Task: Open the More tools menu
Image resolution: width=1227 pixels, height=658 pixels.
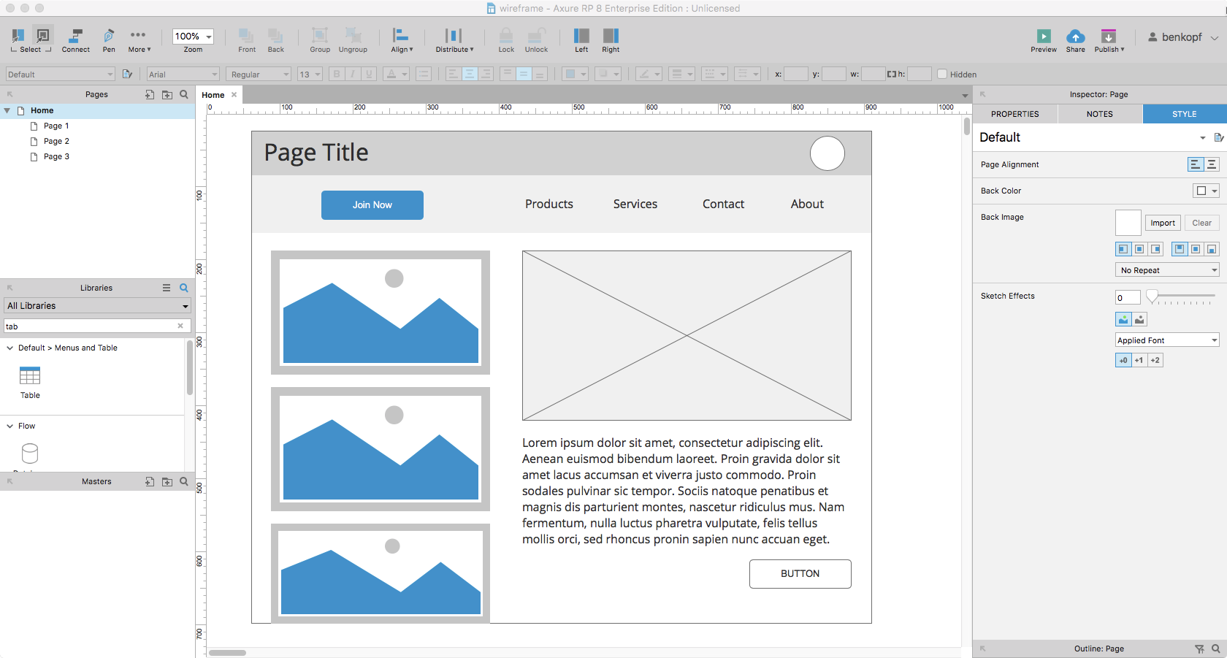Action: [139, 39]
